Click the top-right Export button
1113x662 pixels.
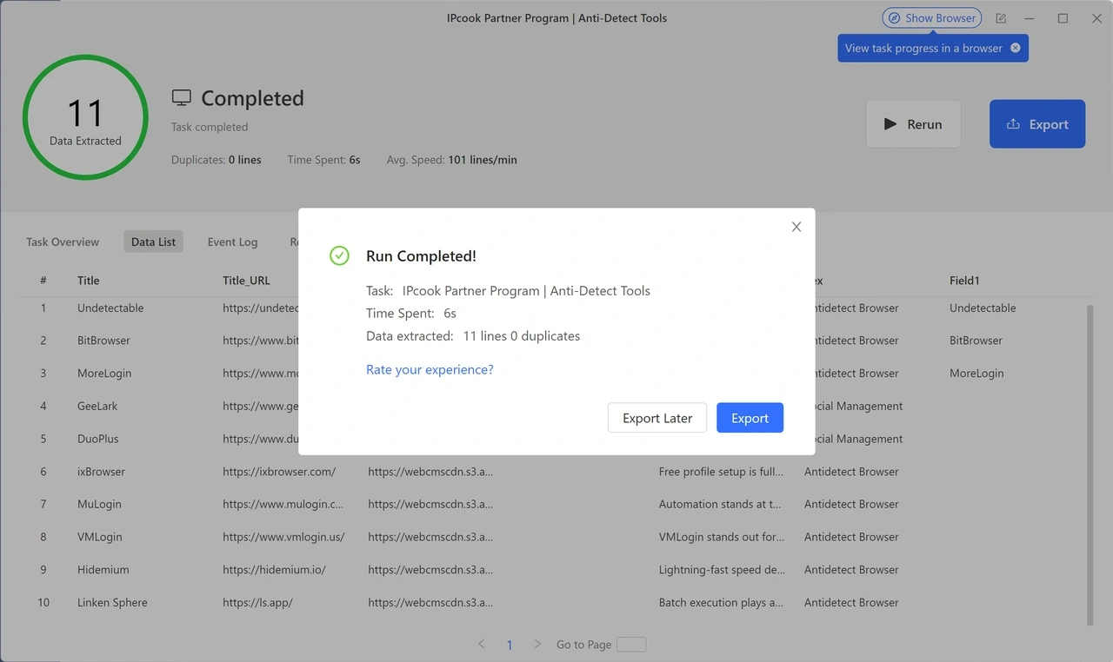1036,124
